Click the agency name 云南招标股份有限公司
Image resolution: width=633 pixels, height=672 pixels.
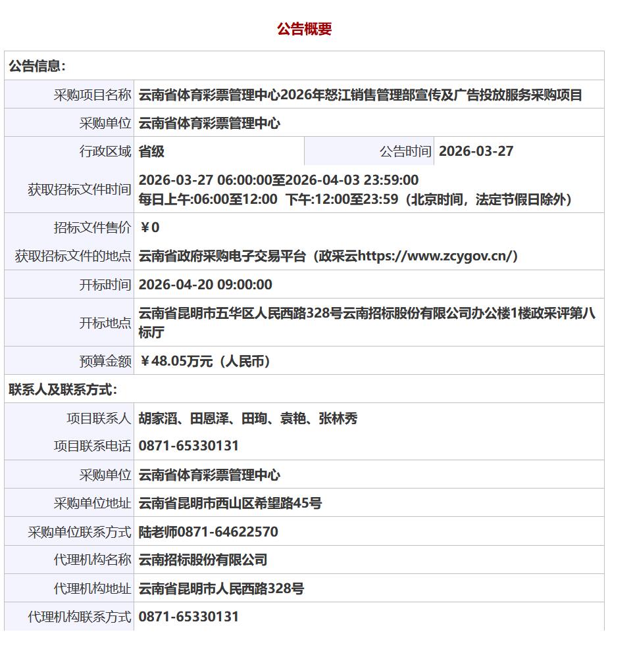pyautogui.click(x=203, y=560)
